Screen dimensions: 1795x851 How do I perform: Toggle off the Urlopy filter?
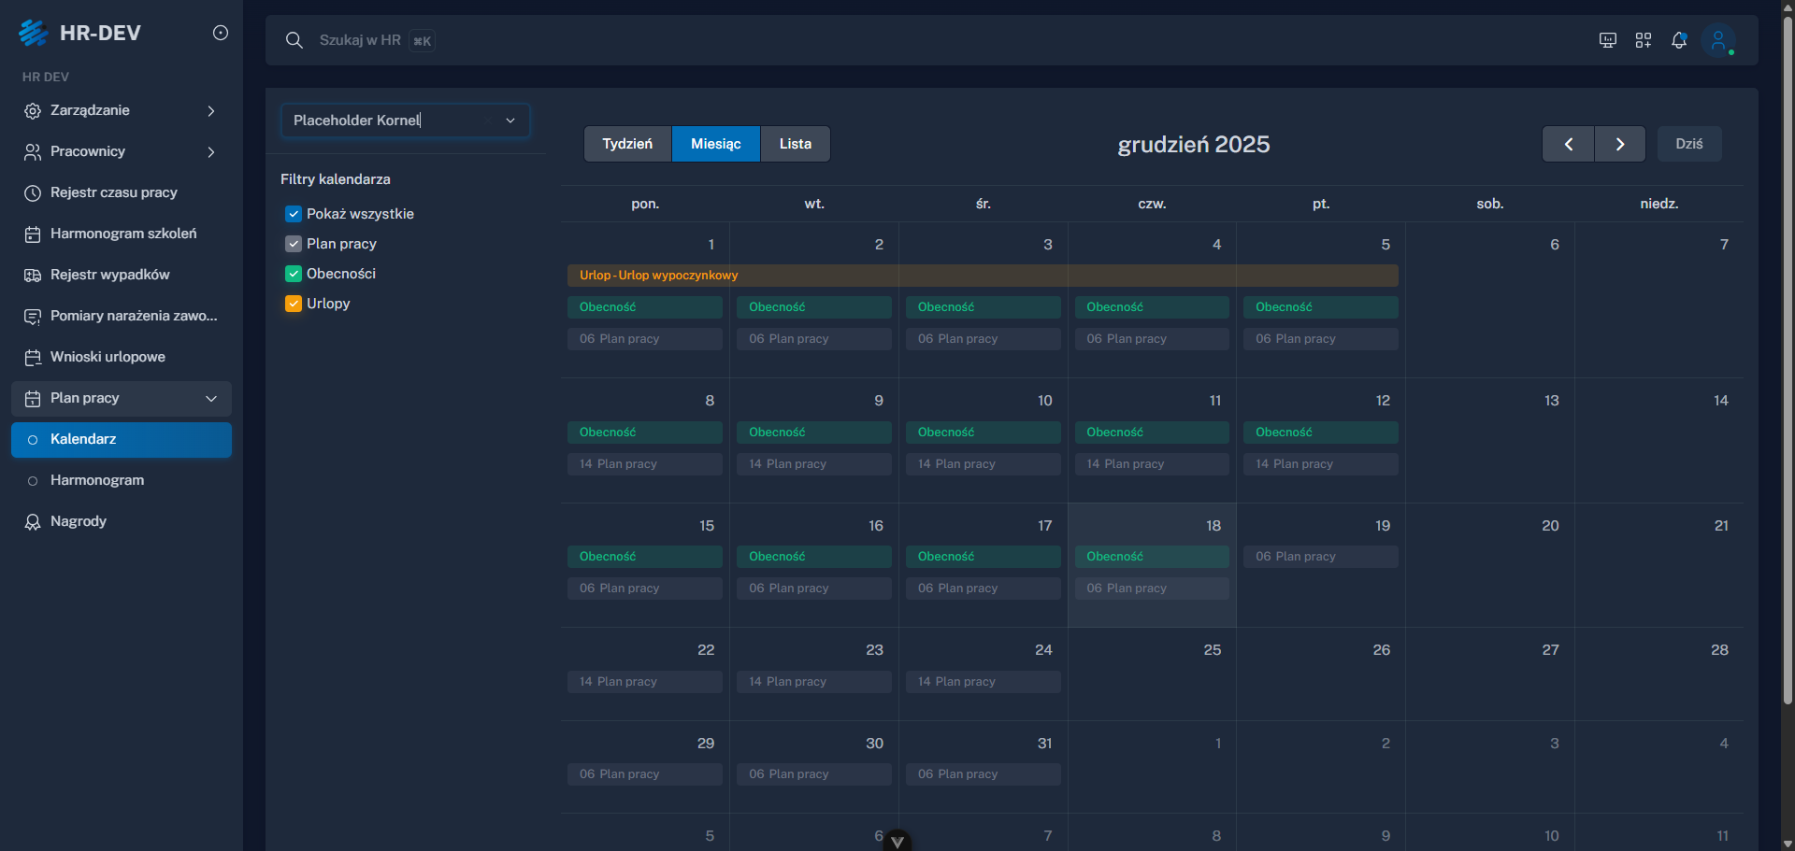(x=293, y=304)
